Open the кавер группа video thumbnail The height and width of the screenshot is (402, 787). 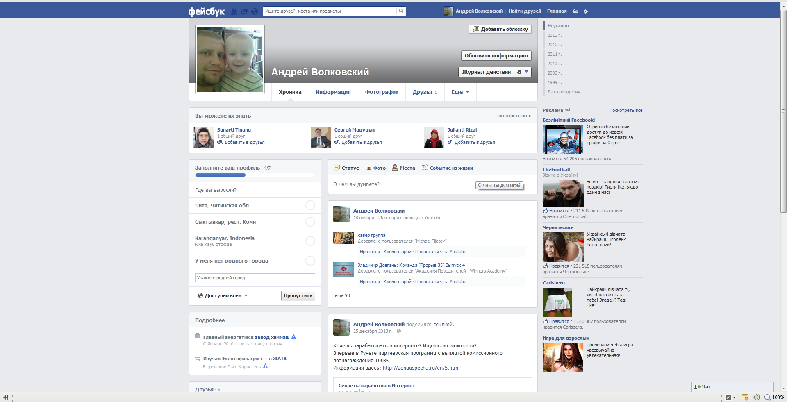343,238
